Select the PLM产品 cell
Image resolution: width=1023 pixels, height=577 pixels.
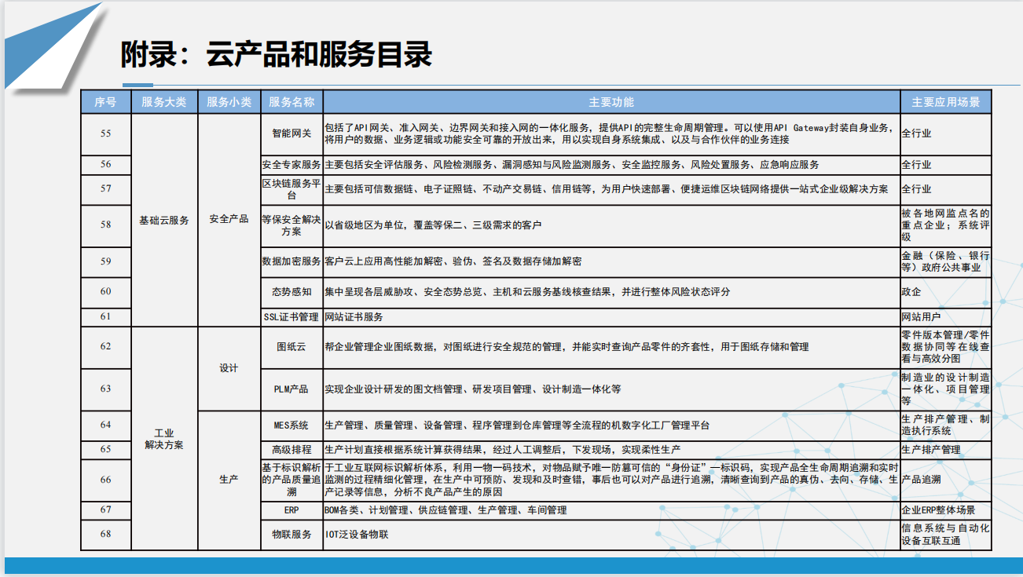click(x=291, y=389)
